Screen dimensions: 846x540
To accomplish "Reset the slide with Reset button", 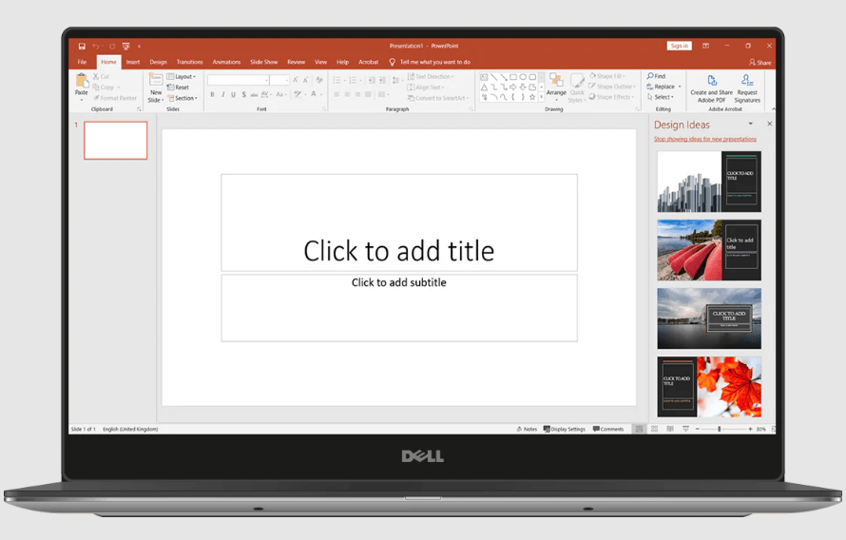I will point(178,87).
